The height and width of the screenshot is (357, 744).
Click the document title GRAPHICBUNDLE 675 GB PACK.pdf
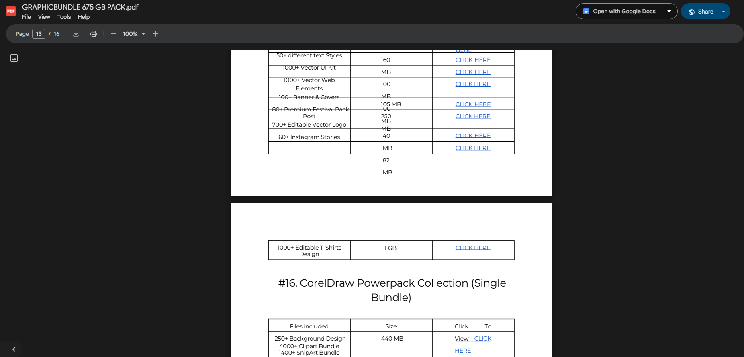point(80,7)
